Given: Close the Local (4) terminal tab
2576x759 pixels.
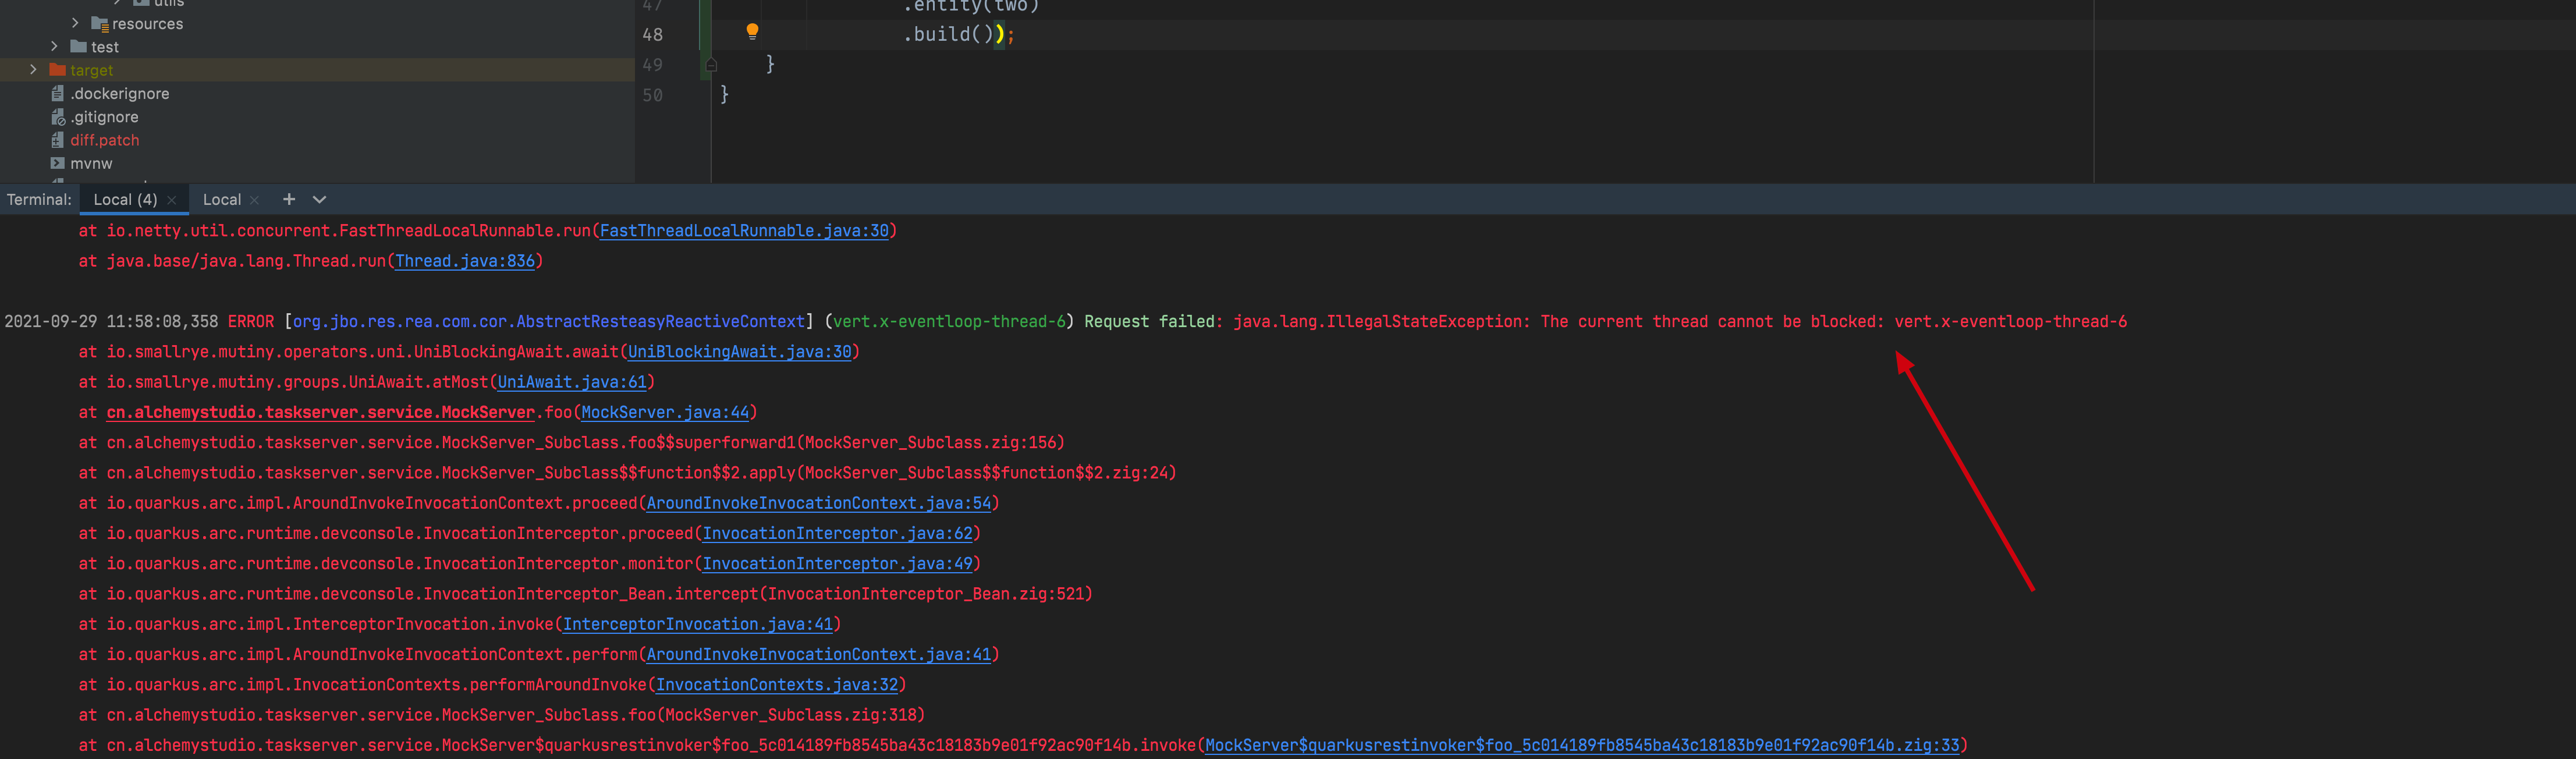Looking at the screenshot, I should pyautogui.click(x=172, y=200).
